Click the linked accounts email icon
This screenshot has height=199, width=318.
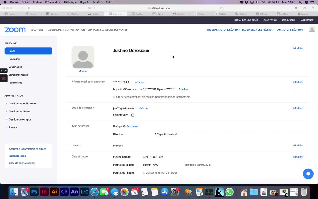[133, 115]
